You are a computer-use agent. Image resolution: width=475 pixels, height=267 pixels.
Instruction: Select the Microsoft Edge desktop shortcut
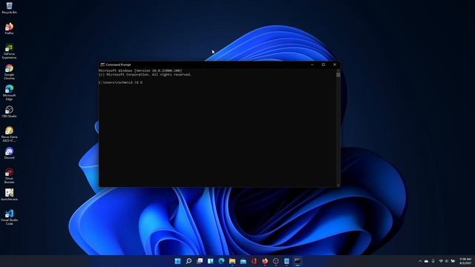[9, 93]
